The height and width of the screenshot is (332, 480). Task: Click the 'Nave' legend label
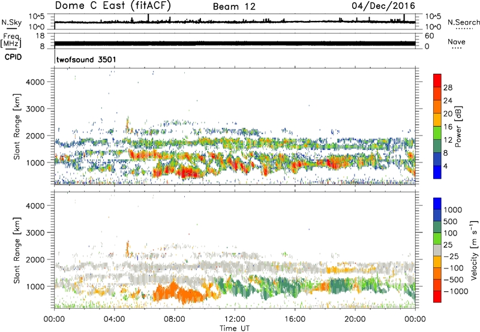[457, 41]
